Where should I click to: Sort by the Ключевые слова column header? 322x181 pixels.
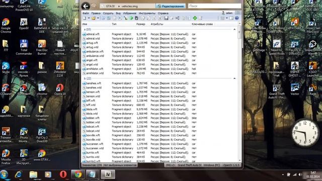point(202,24)
